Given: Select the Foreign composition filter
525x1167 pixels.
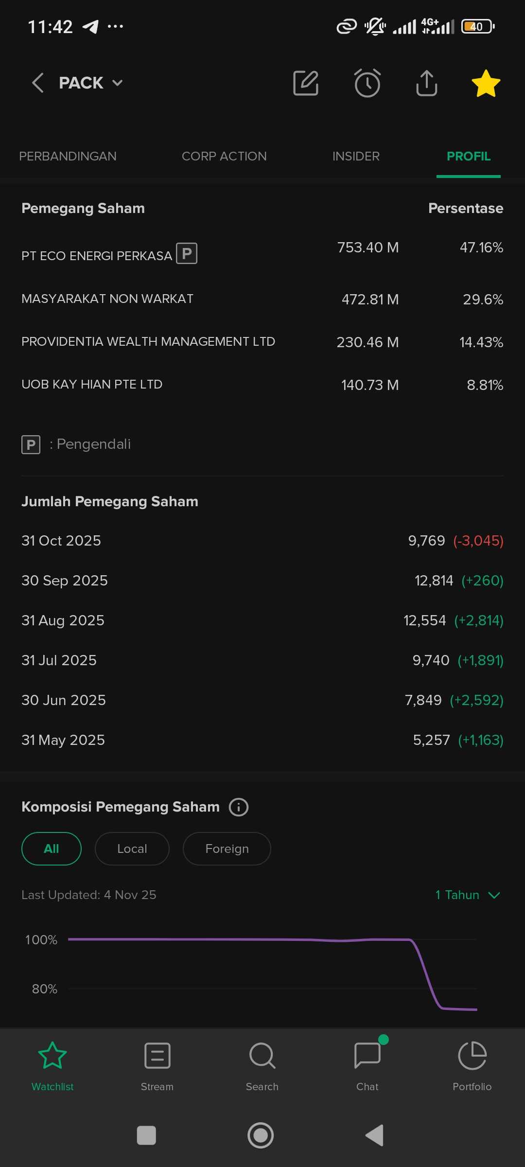Looking at the screenshot, I should pyautogui.click(x=227, y=849).
